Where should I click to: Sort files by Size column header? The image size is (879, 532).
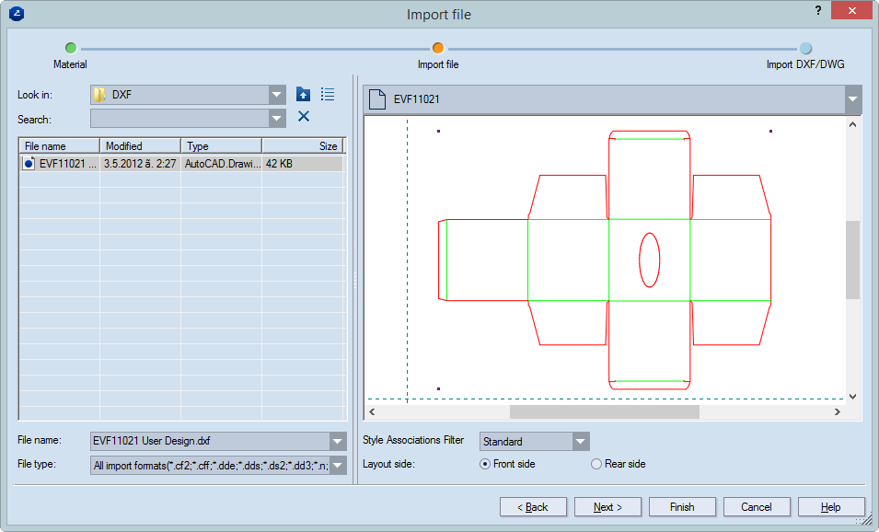coord(302,146)
